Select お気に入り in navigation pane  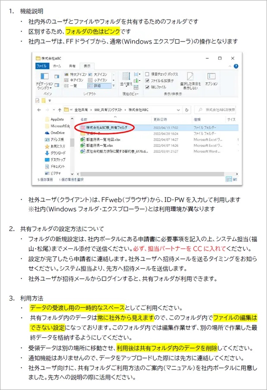coord(55,146)
